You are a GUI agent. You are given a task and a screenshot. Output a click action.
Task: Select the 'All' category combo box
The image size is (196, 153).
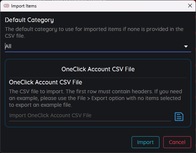pyautogui.click(x=98, y=46)
